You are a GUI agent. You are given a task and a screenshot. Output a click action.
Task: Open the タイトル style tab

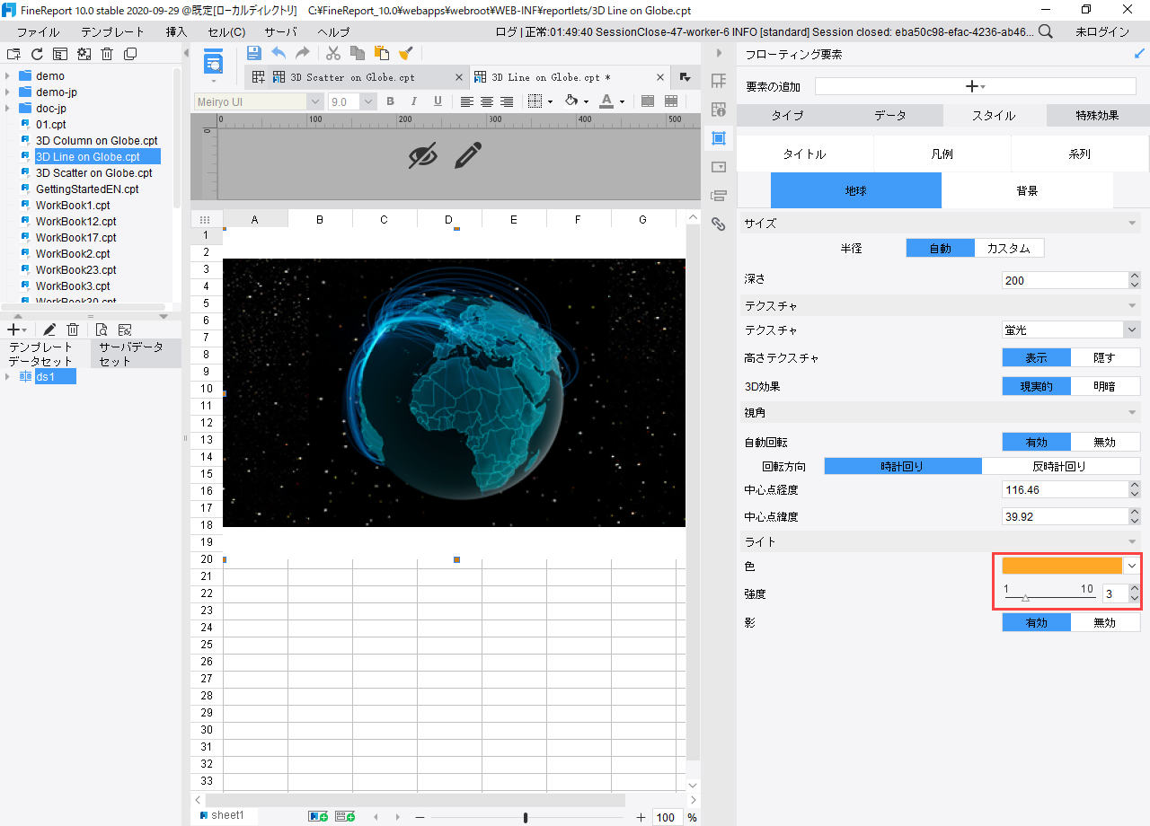click(805, 154)
